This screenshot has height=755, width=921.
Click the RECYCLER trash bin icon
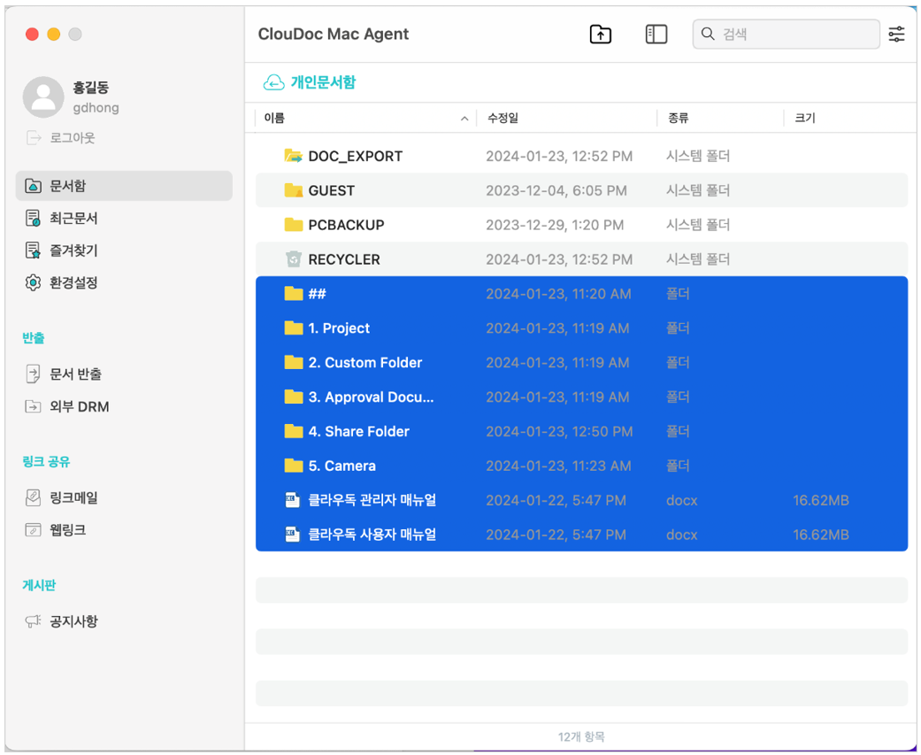pyautogui.click(x=293, y=259)
